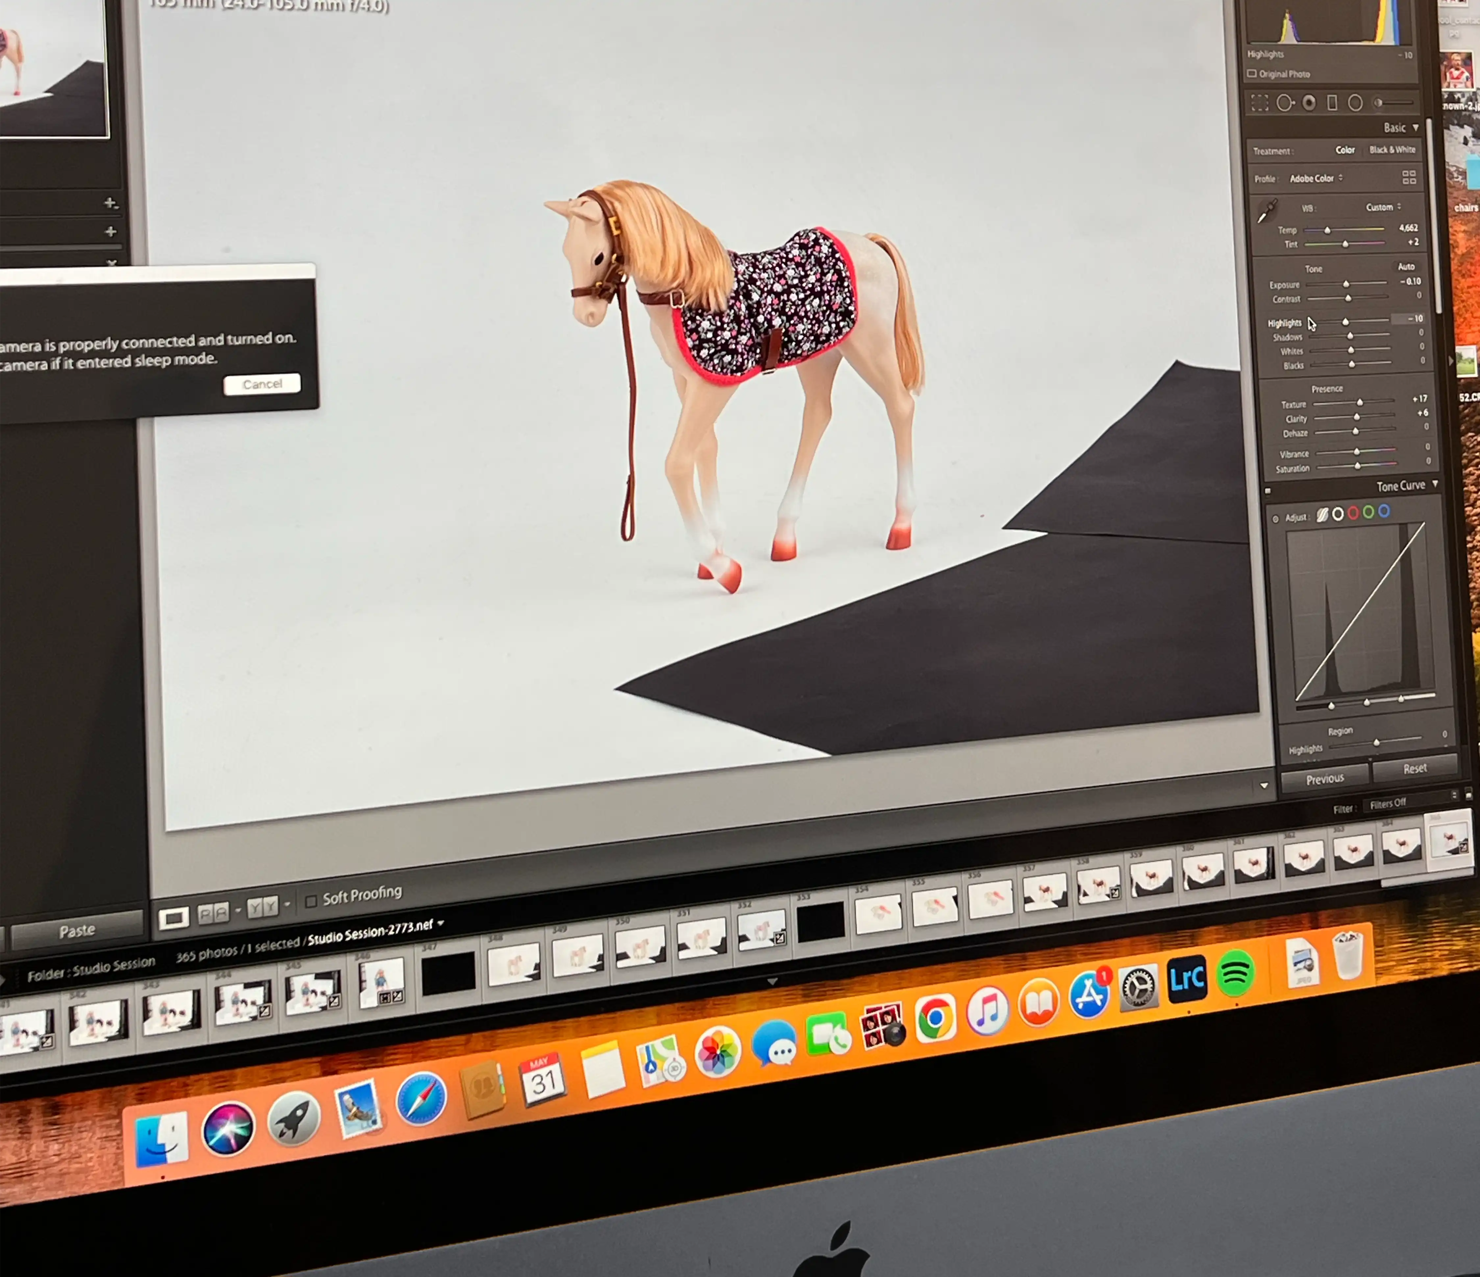Click Auto tone button

click(1406, 266)
